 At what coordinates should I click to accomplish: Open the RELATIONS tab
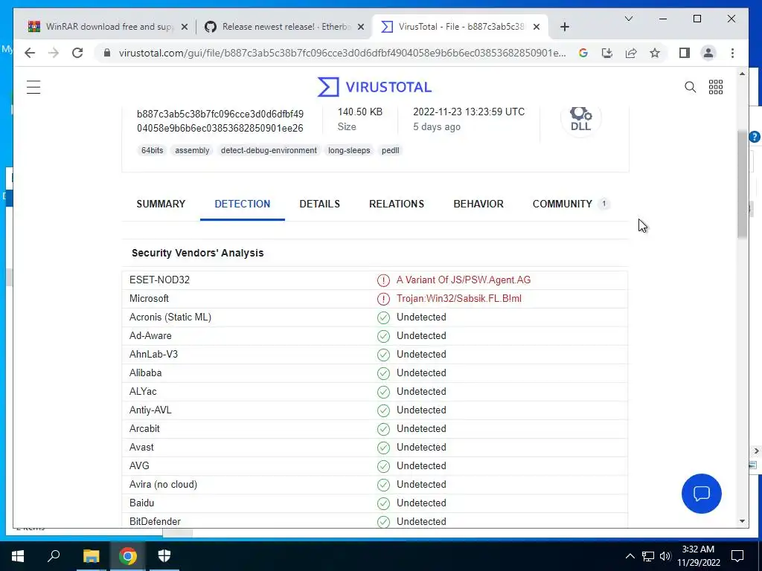[x=397, y=204]
